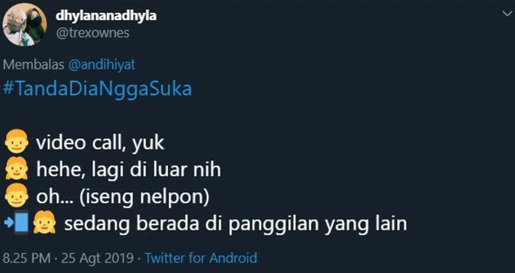Click the text 'sedang berada di panggilan yang lain'
This screenshot has width=515, height=273.
click(235, 224)
